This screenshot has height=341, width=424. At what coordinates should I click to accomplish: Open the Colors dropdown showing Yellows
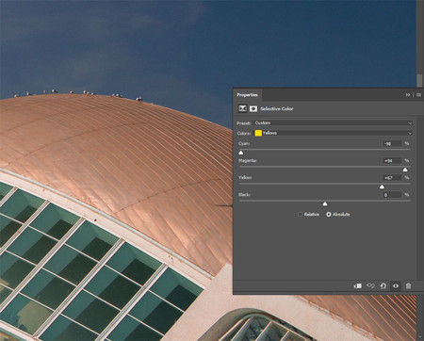pos(334,133)
